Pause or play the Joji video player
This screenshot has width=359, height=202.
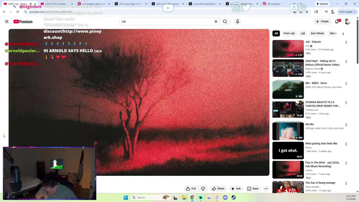139,102
